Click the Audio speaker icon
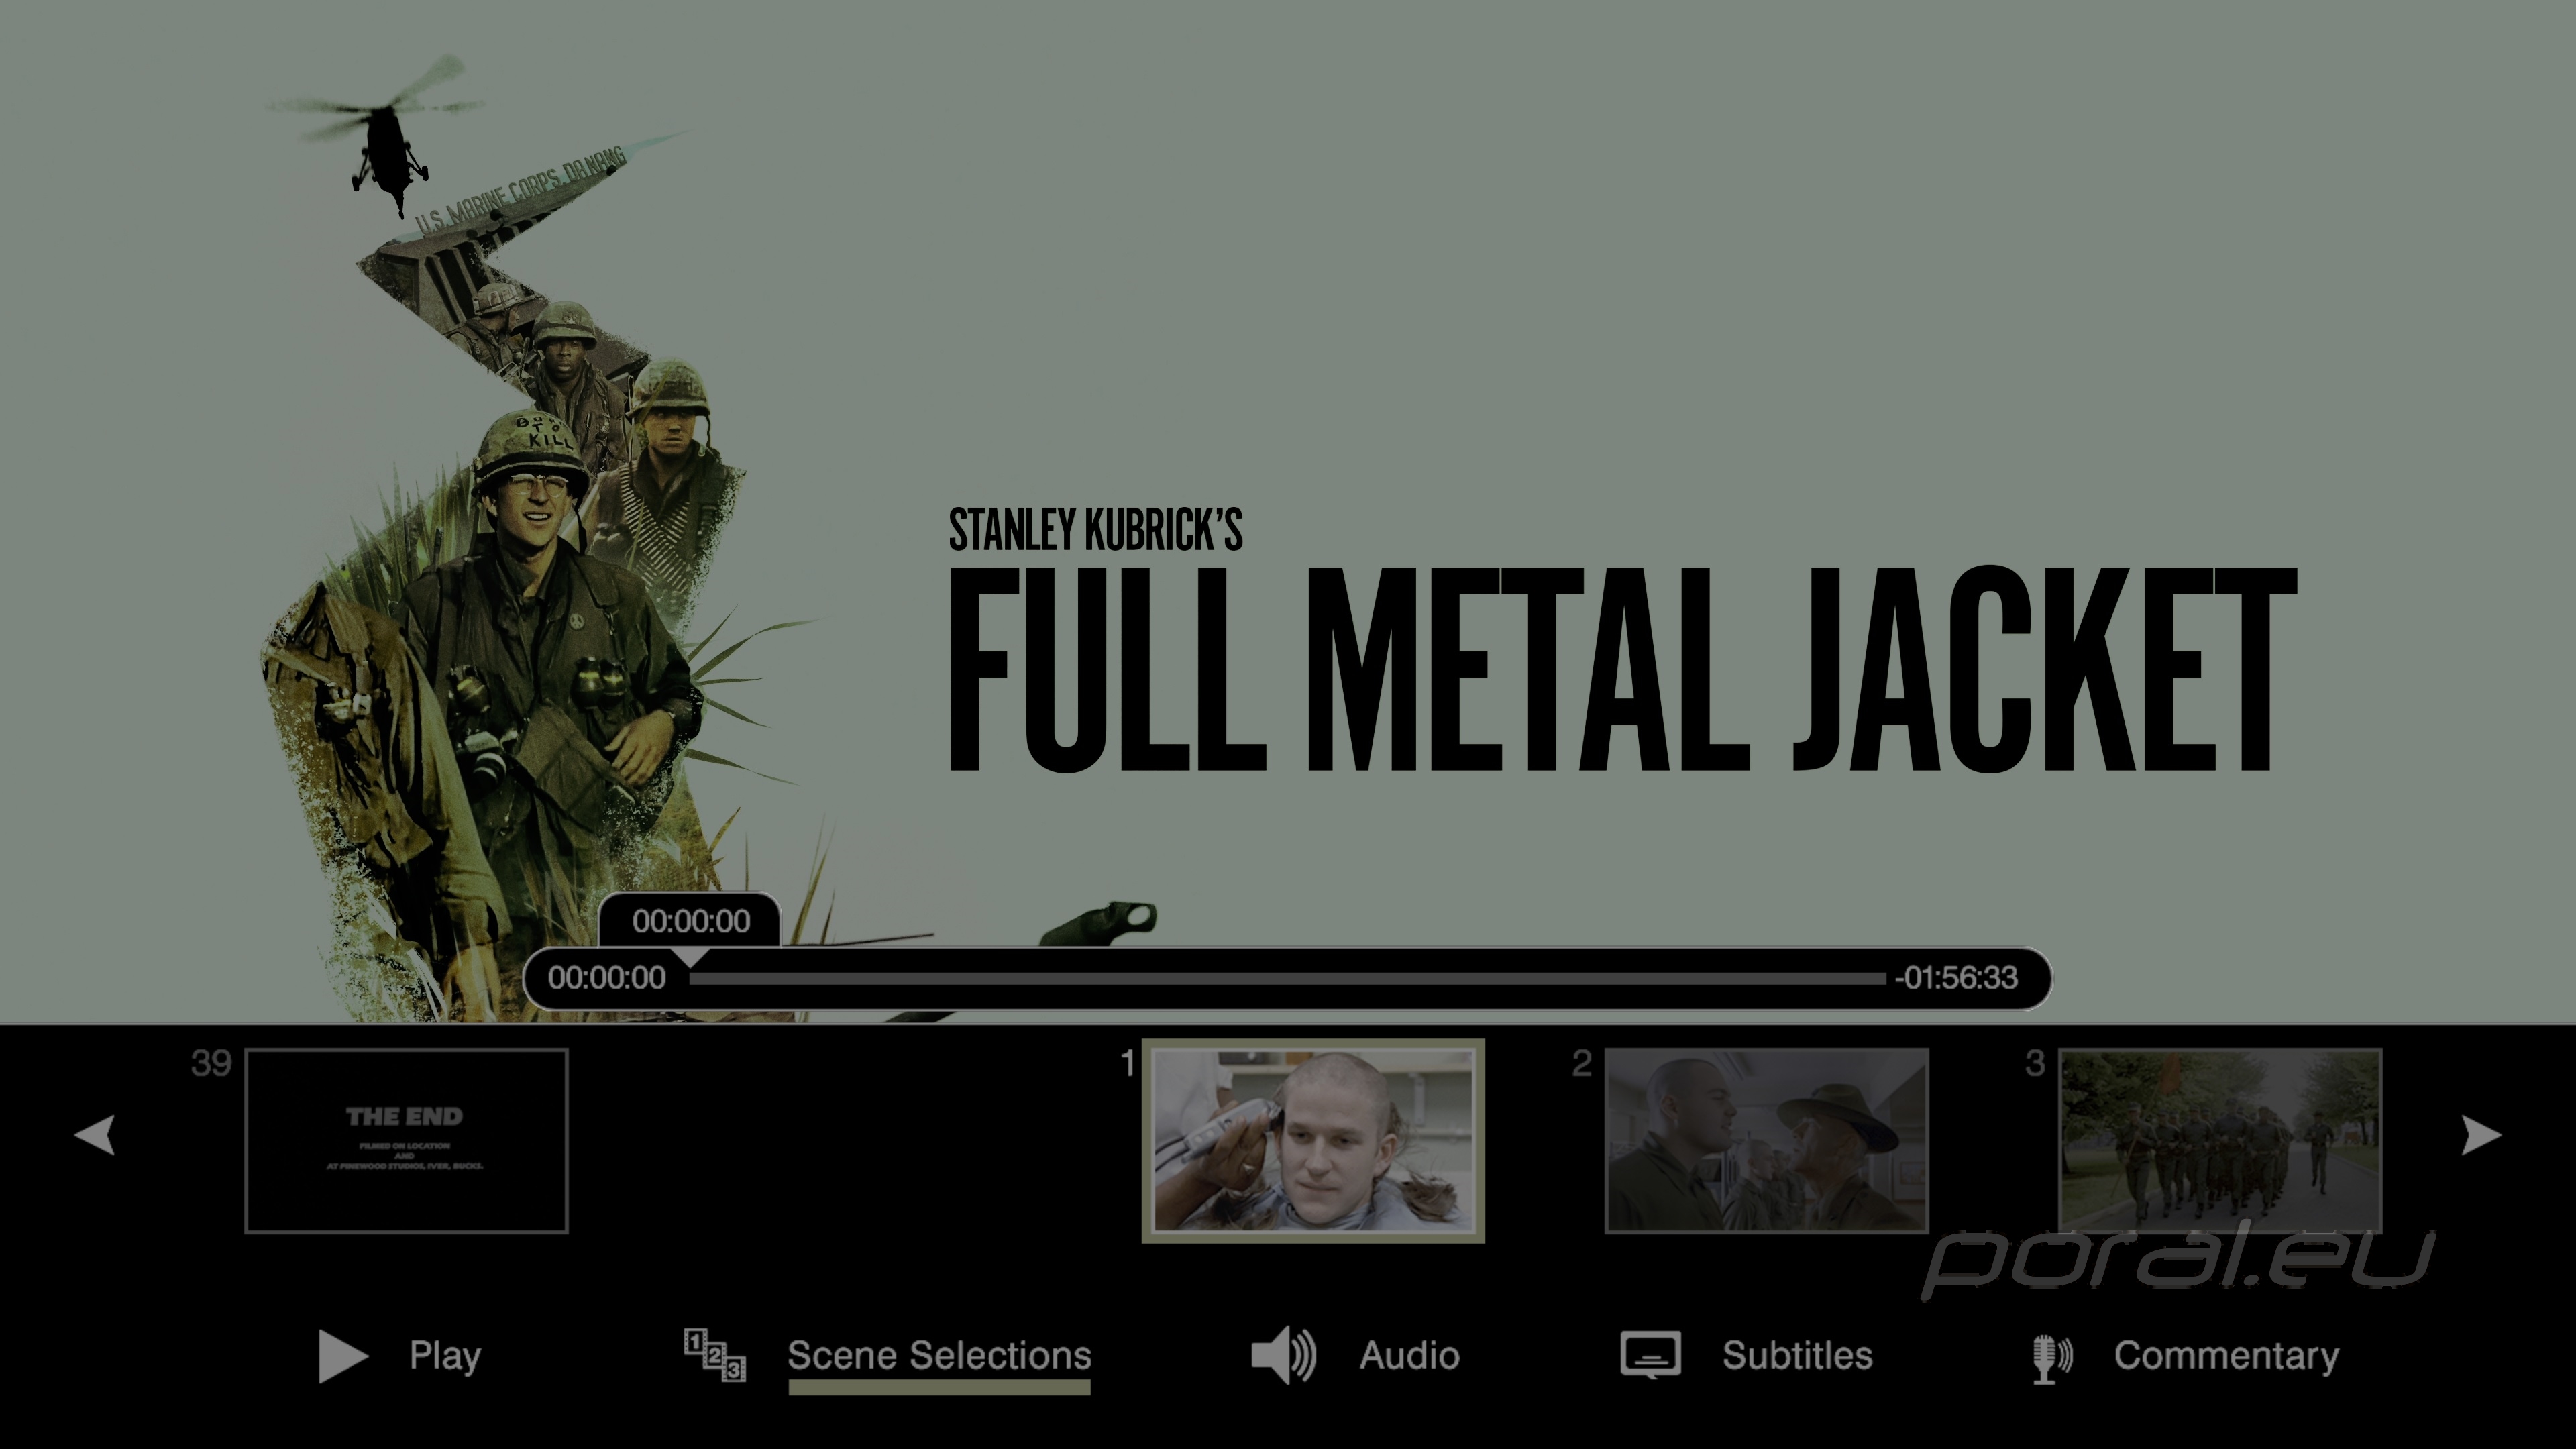2576x1449 pixels. [1284, 1356]
